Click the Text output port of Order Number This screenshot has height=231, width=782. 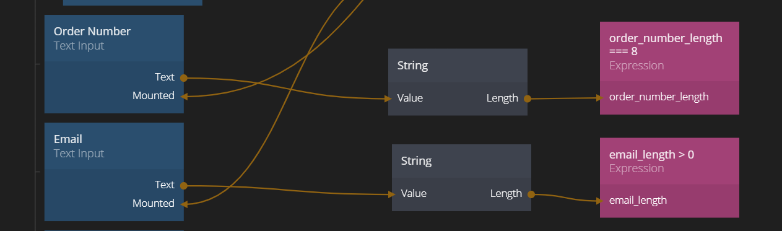[183, 77]
